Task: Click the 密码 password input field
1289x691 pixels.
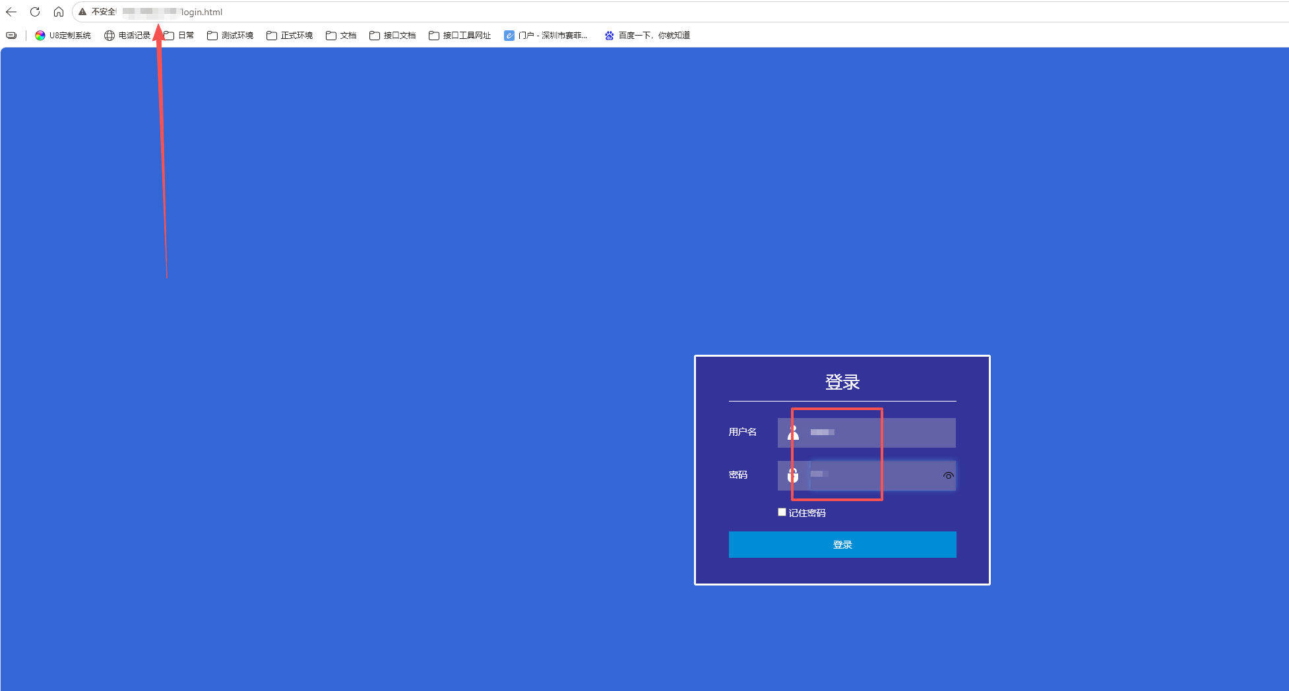Action: tap(867, 475)
